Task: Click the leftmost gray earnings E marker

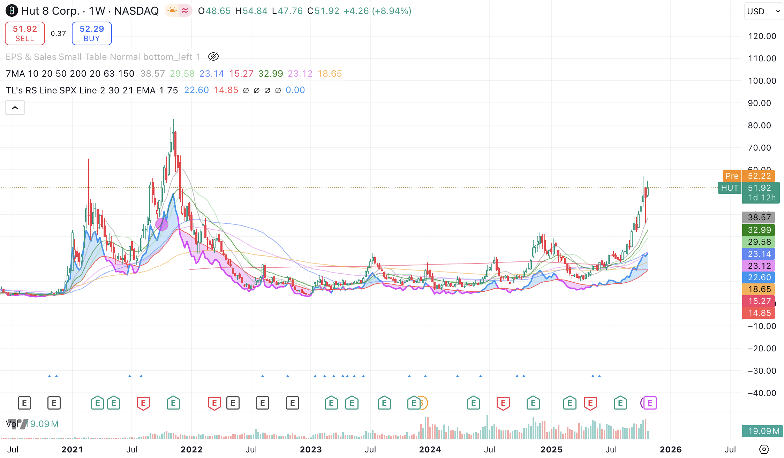Action: point(24,403)
